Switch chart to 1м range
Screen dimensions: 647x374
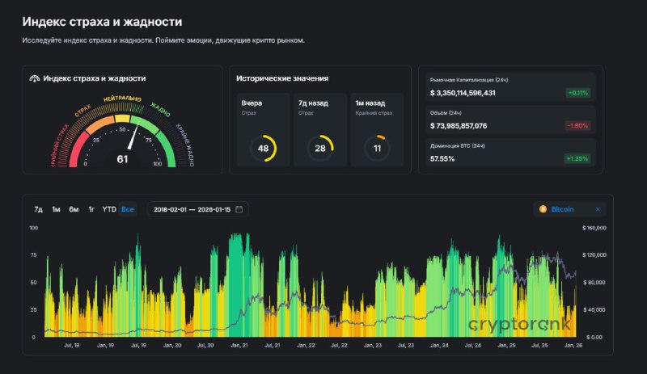pyautogui.click(x=56, y=209)
